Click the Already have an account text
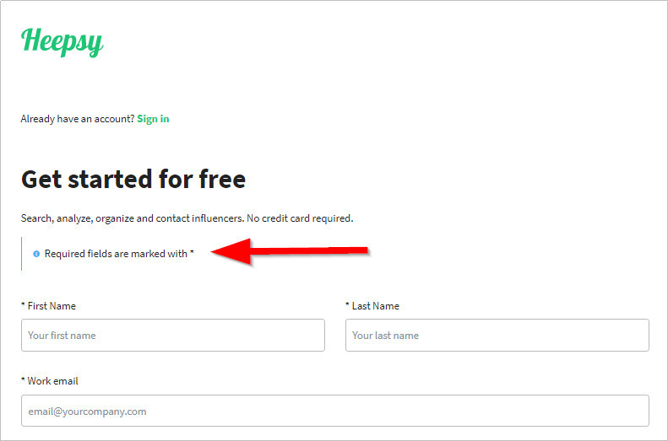The image size is (668, 441). [x=78, y=119]
